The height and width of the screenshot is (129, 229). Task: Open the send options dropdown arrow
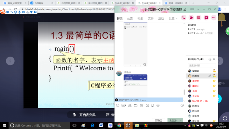point(181,120)
